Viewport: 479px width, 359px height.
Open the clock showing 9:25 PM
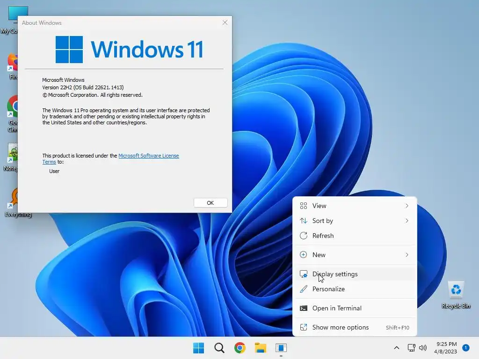tap(446, 344)
